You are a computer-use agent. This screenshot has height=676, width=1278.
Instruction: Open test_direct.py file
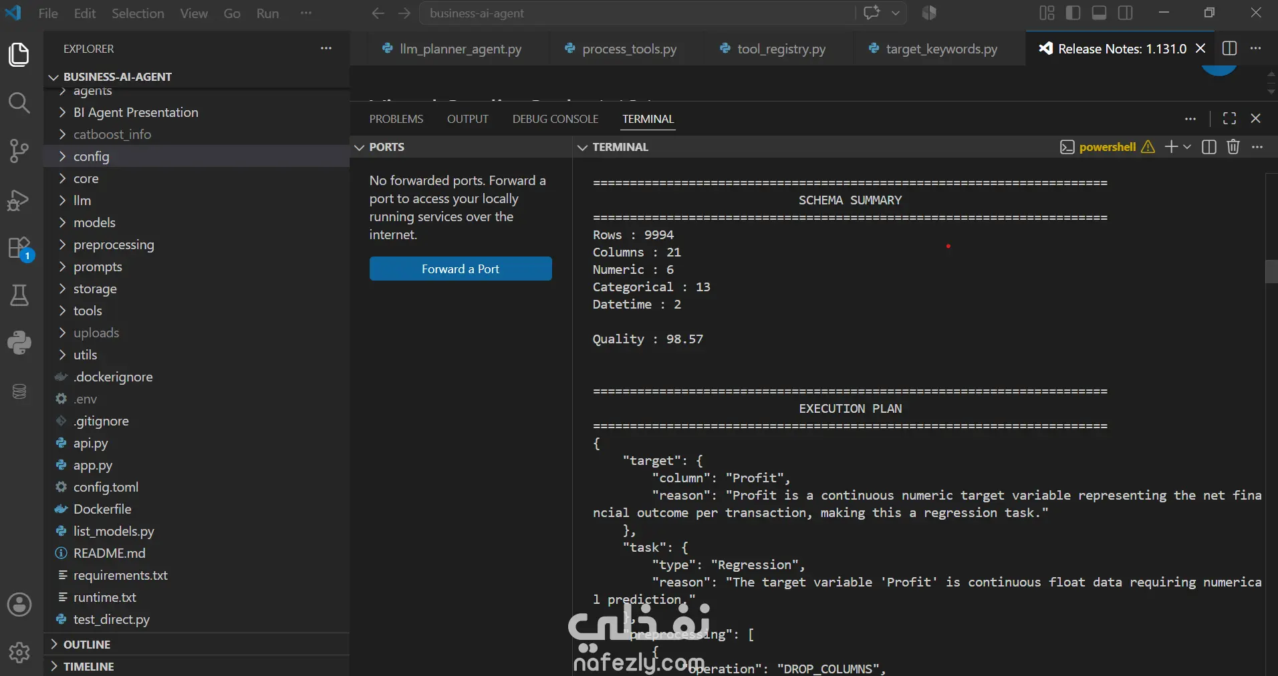[111, 619]
